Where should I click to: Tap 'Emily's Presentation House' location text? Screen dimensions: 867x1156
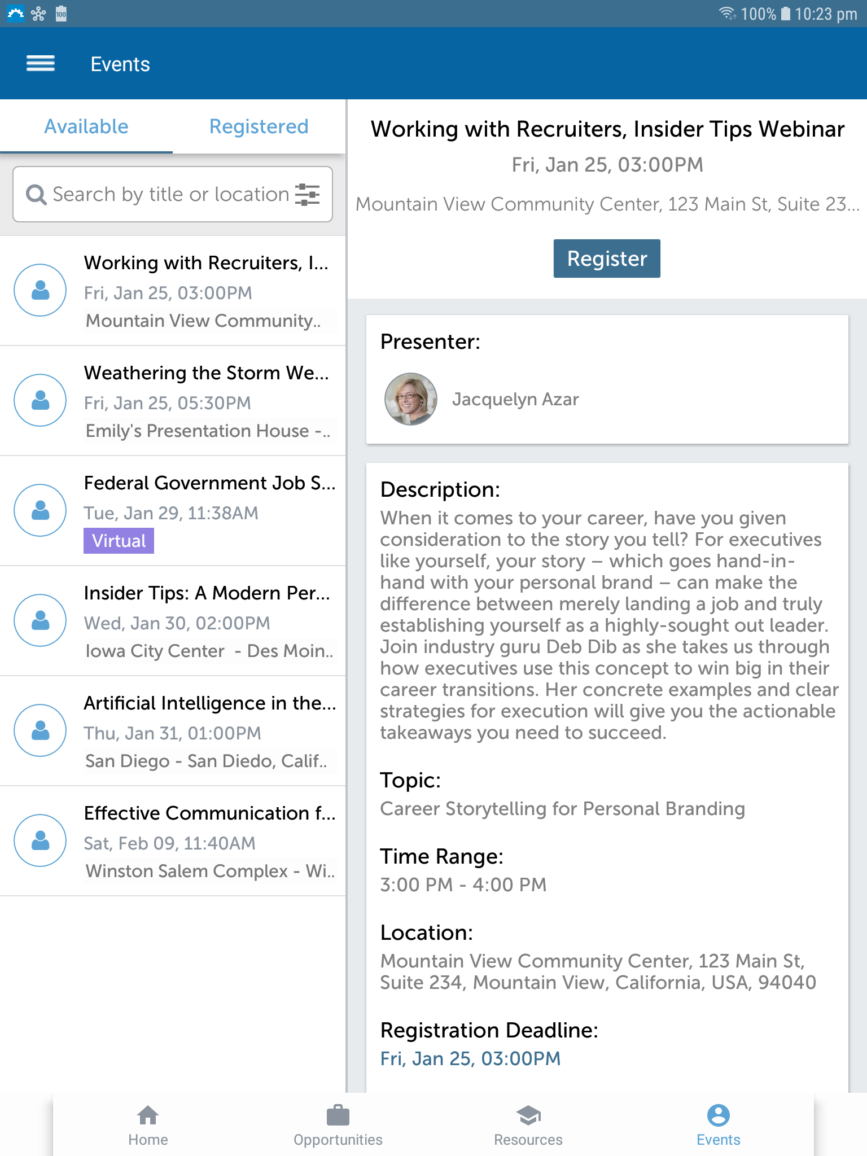coord(208,431)
